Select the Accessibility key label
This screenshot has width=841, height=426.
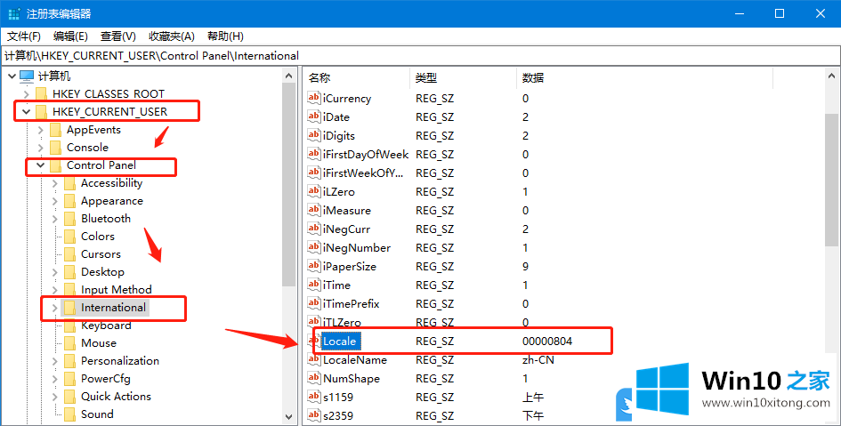point(111,183)
